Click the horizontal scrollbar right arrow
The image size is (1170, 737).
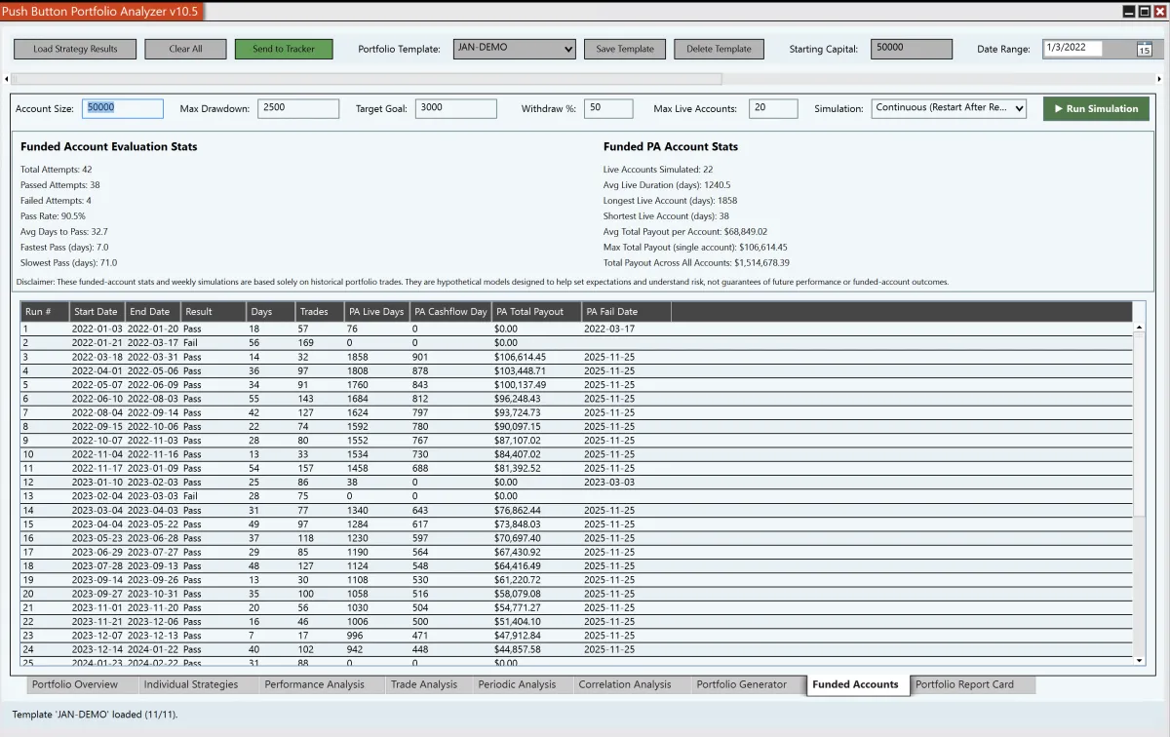click(1158, 79)
